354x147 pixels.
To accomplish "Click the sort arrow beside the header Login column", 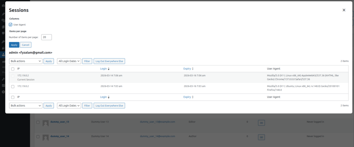I will pos(109,69).
